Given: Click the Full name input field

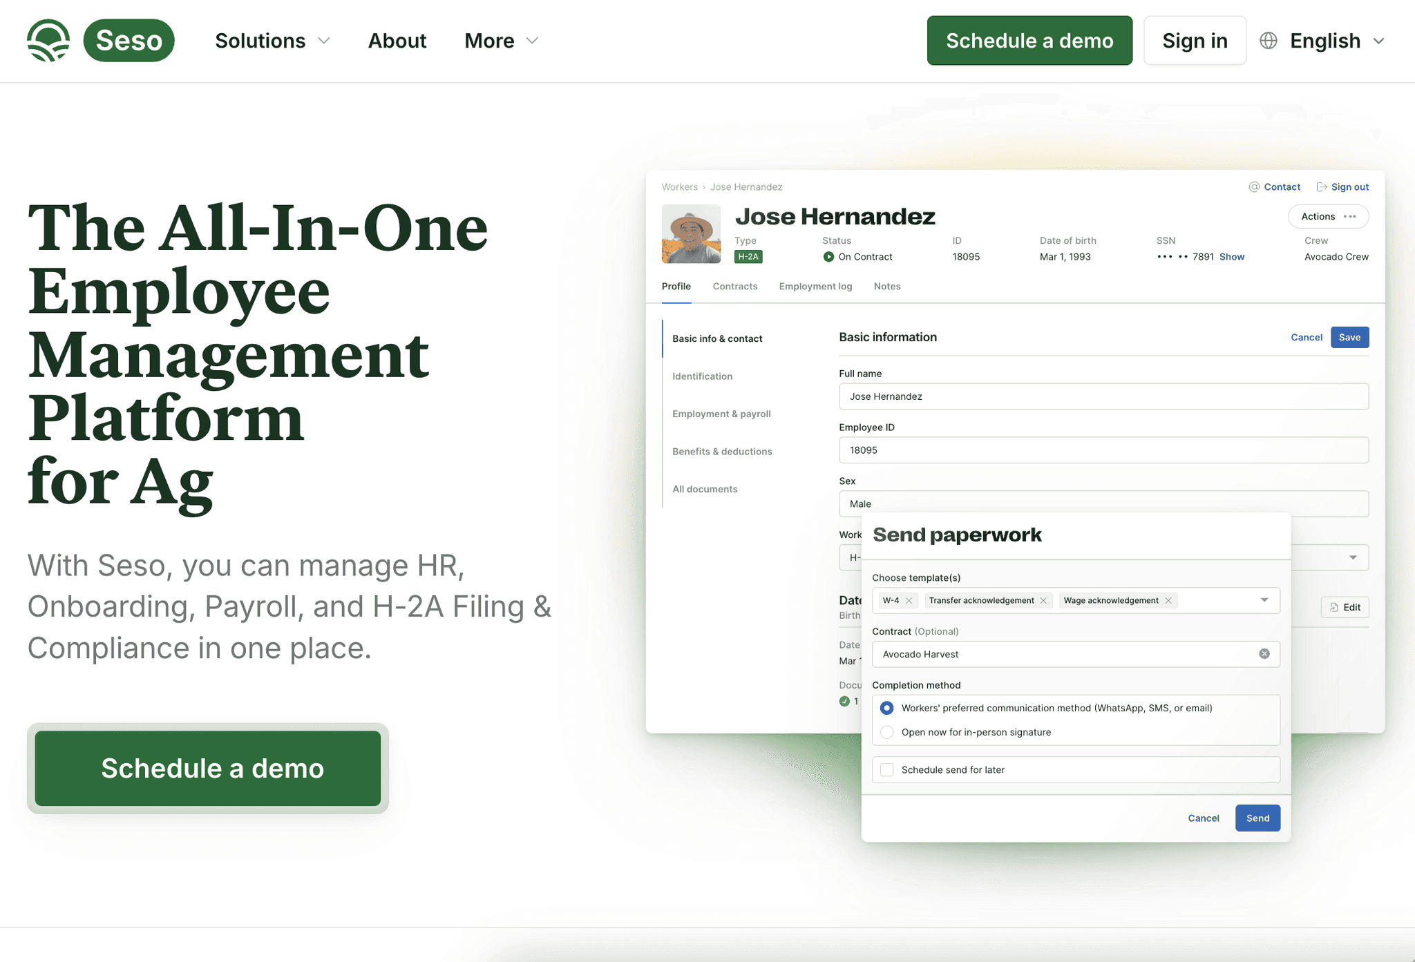Looking at the screenshot, I should pos(1103,396).
